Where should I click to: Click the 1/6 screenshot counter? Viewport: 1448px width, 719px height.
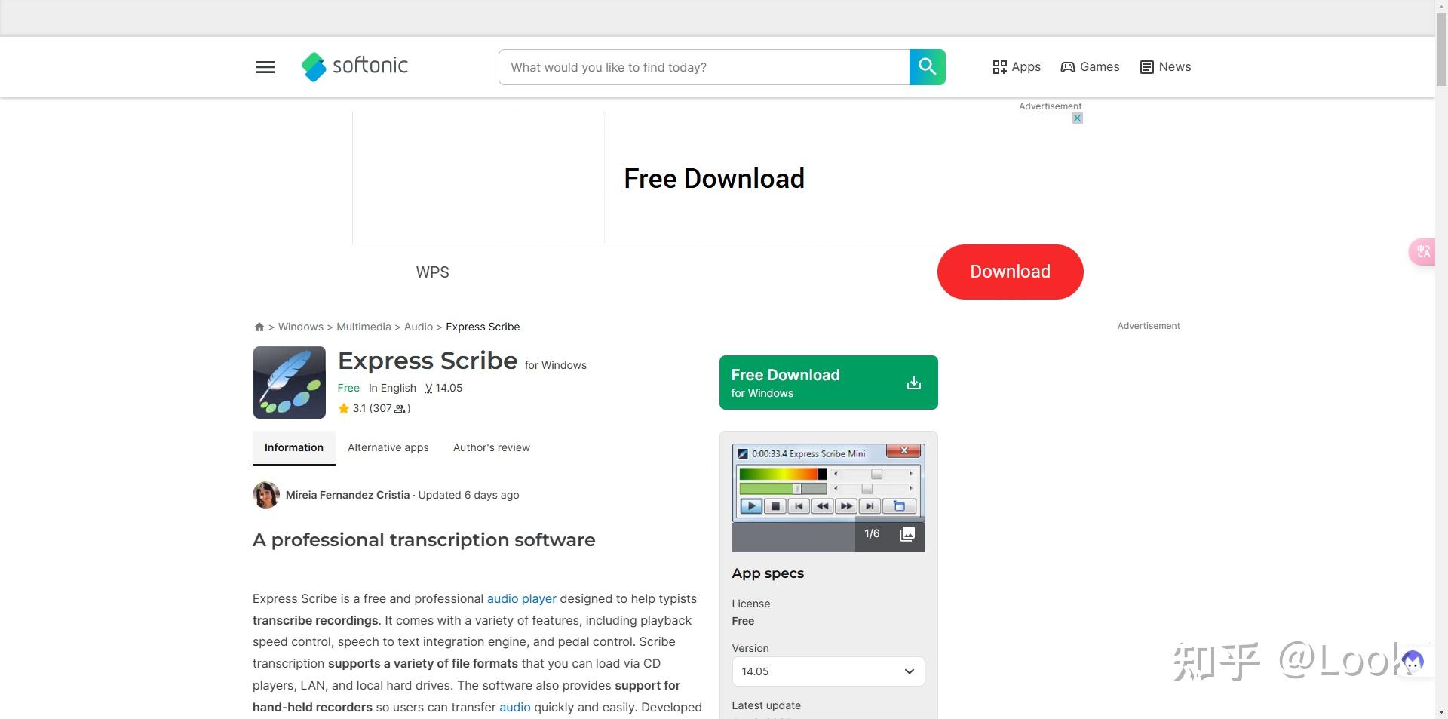tap(872, 533)
